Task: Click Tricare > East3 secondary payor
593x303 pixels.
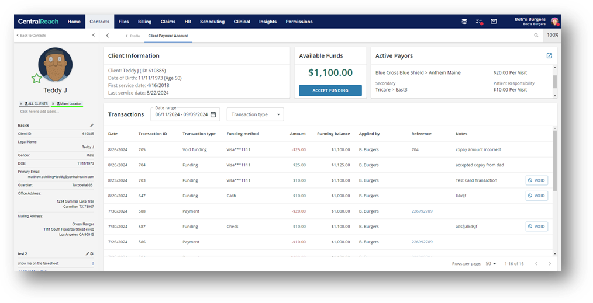Action: [391, 90]
